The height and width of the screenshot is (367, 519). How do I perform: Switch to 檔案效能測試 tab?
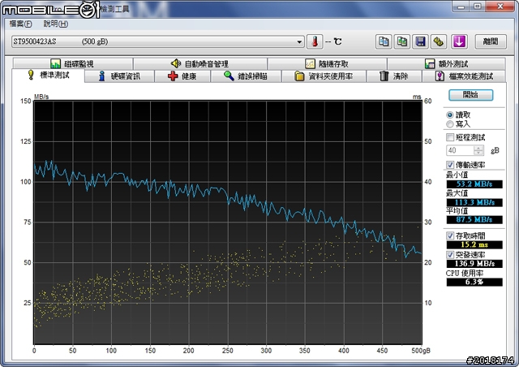click(464, 76)
